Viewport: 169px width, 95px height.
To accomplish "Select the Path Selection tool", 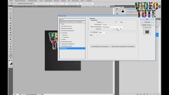I will point(11,47).
